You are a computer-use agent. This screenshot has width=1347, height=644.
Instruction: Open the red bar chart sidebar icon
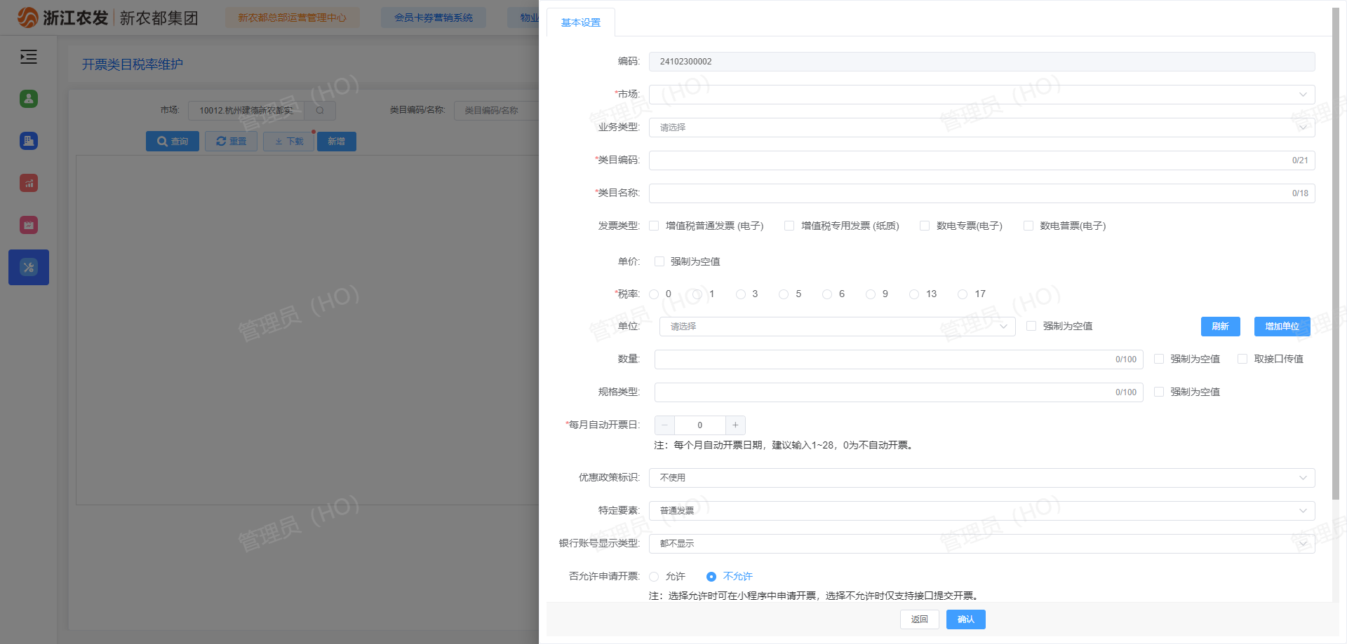click(29, 183)
